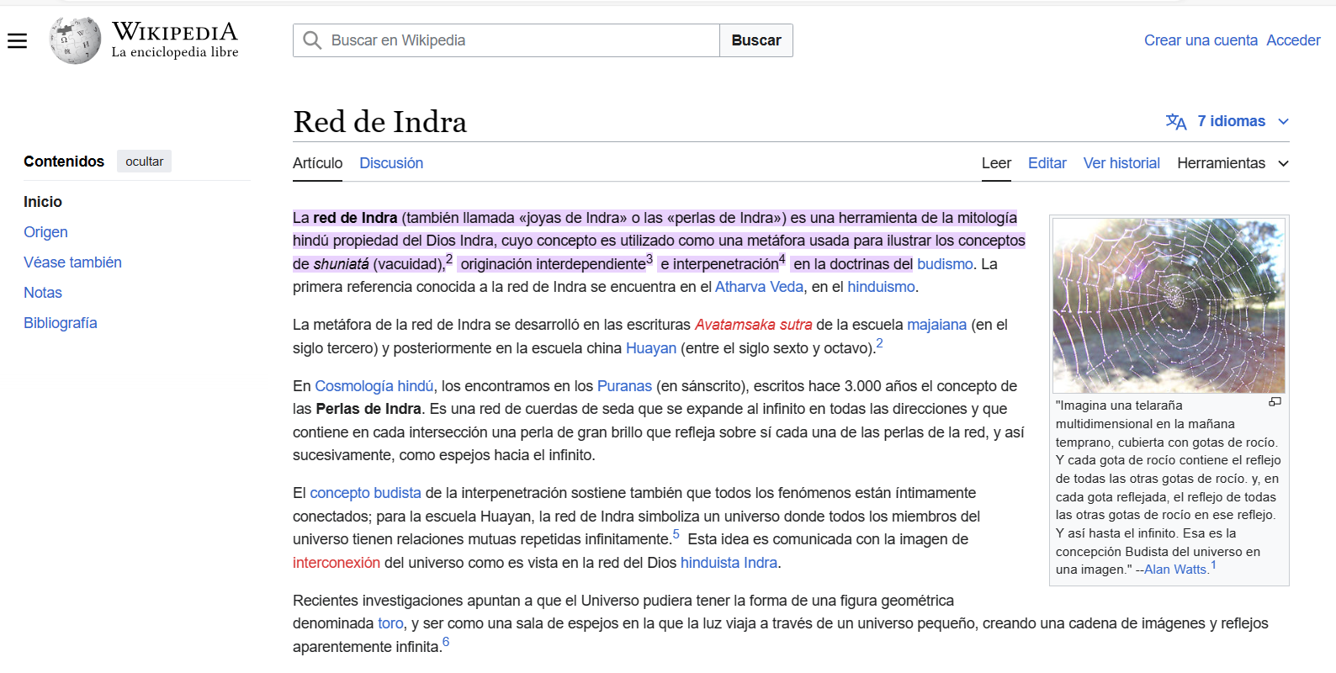The image size is (1336, 673).
Task: Follow the Indra link after hinduista
Action: point(761,563)
